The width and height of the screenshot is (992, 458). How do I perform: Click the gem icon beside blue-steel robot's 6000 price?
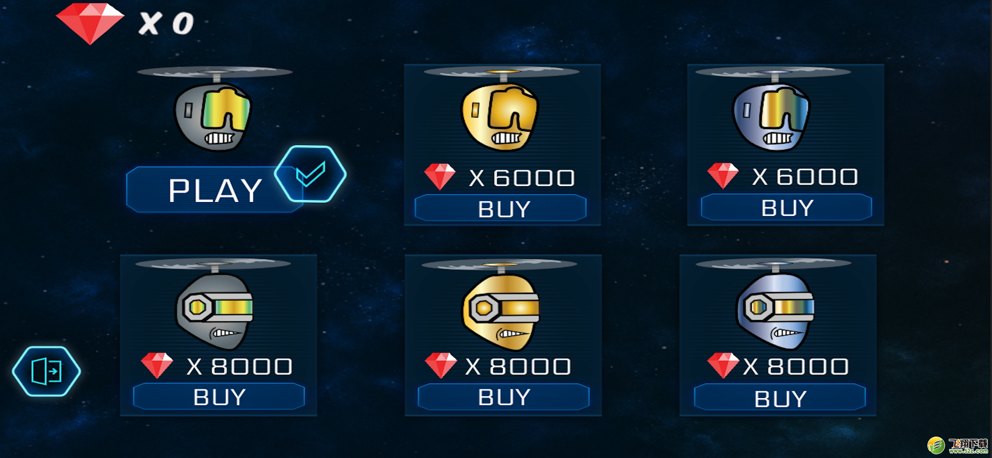coord(723,176)
